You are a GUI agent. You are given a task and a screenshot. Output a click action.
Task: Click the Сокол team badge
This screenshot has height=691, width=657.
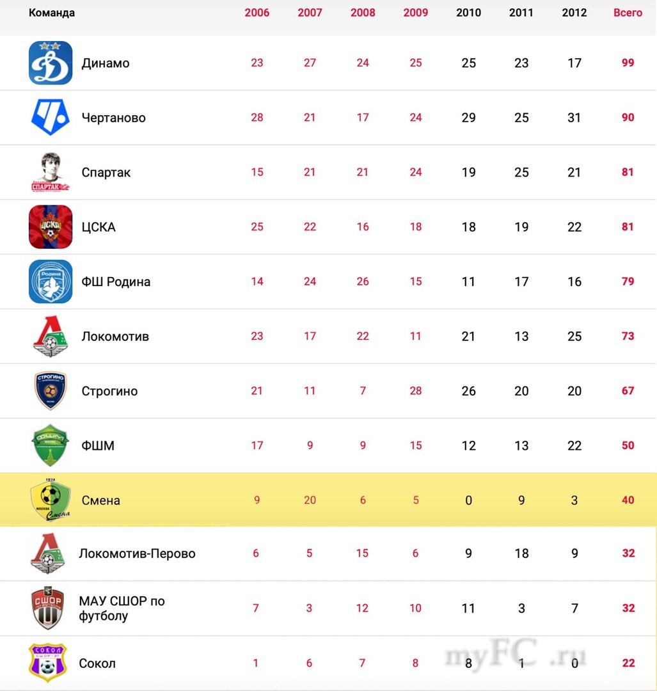click(48, 663)
